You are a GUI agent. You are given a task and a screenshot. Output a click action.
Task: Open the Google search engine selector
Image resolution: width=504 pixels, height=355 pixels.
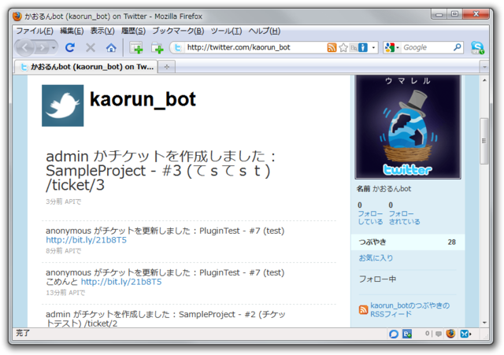pyautogui.click(x=391, y=47)
